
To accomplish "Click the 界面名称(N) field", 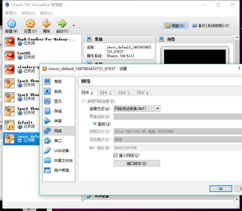I will pyautogui.click(x=178, y=117).
